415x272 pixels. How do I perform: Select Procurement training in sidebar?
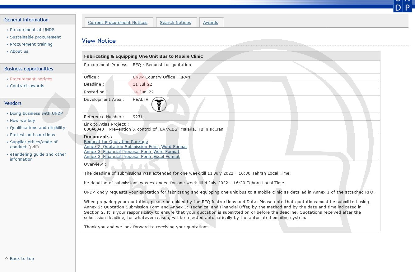(31, 44)
